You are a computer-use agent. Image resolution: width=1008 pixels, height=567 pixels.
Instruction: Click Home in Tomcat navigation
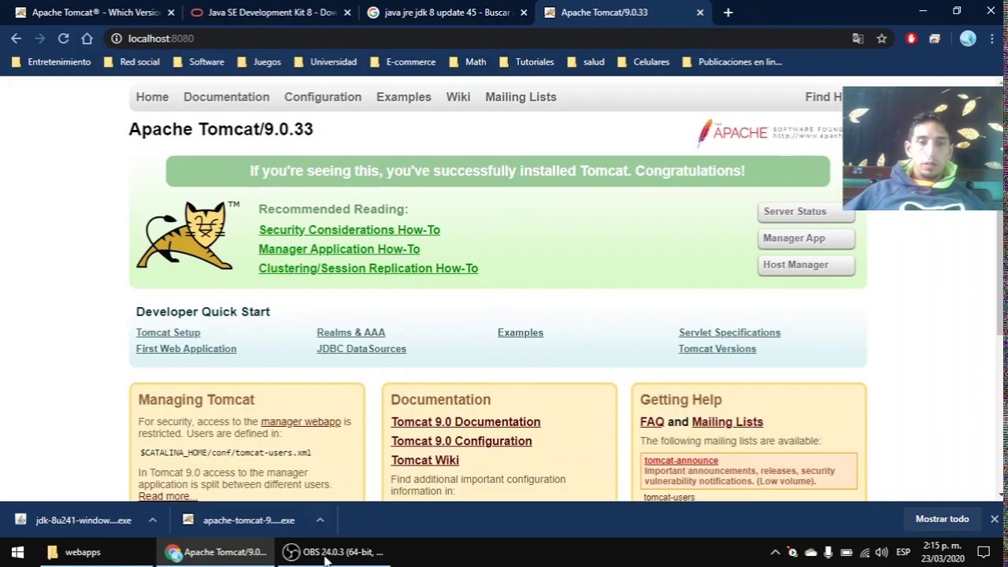(152, 97)
